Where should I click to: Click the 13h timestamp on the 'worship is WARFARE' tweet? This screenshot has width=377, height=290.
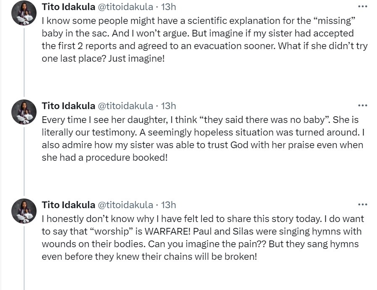coord(169,205)
